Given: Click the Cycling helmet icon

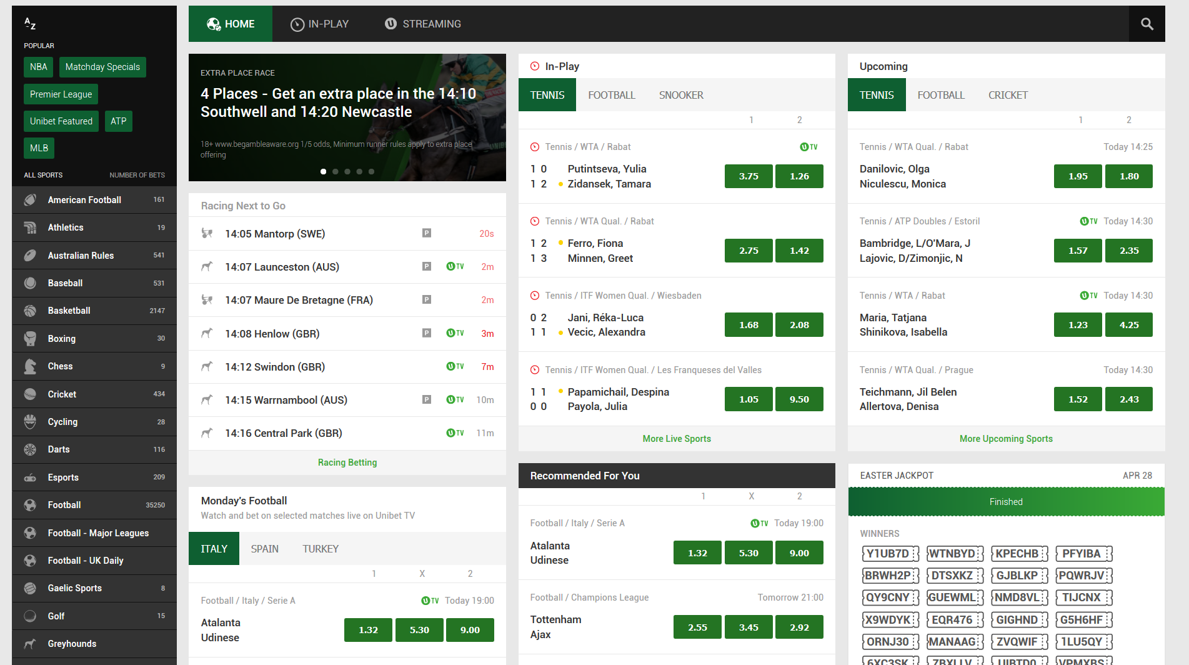Looking at the screenshot, I should [x=30, y=422].
